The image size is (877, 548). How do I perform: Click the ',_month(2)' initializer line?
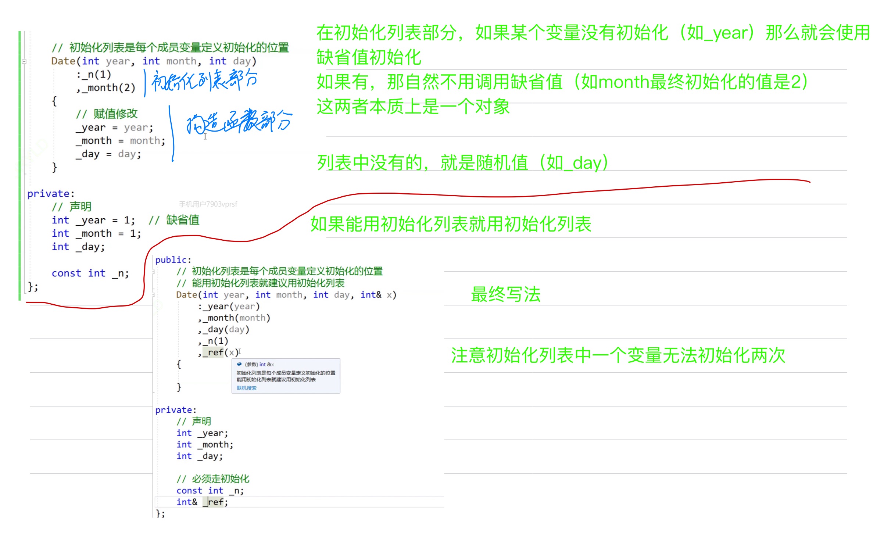(x=106, y=88)
